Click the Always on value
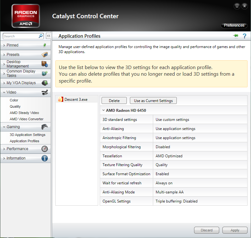251x238 pixels. 164,183
